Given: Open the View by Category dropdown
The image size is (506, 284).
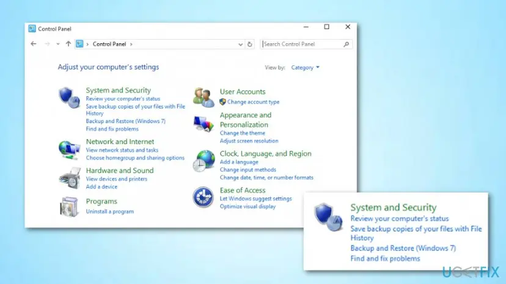Looking at the screenshot, I should (x=306, y=67).
